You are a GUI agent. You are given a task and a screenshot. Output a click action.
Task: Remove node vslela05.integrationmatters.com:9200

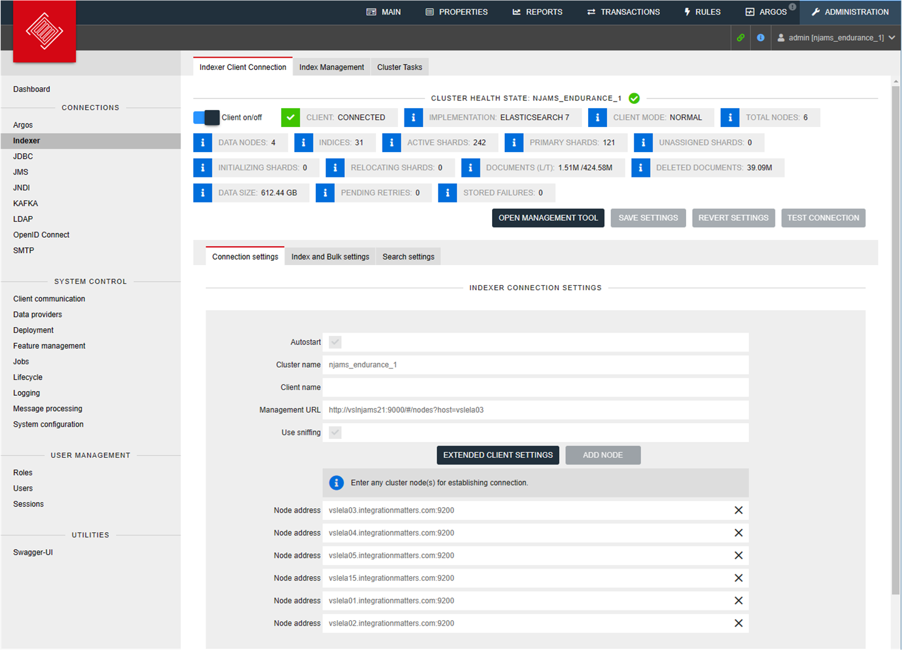(738, 555)
